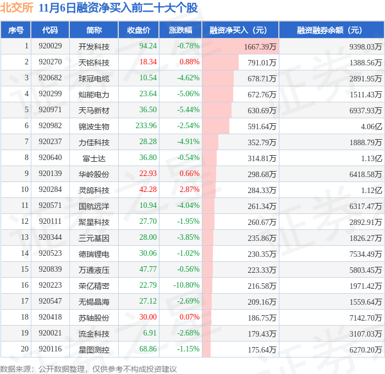
Task: Select stock name 聚星科技
Action: point(94,222)
